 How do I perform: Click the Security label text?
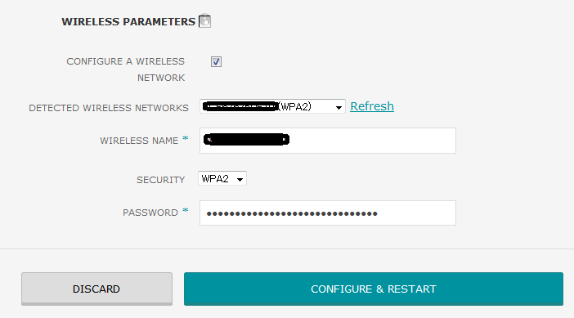point(161,180)
